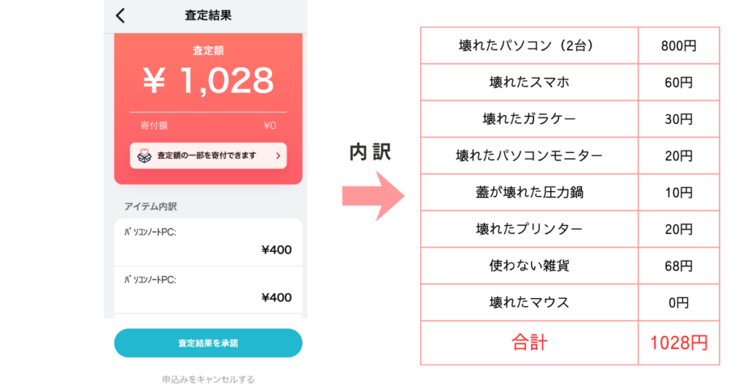Image resolution: width=747 pixels, height=392 pixels.
Task: Click the pink arrow graphic
Action: click(373, 195)
